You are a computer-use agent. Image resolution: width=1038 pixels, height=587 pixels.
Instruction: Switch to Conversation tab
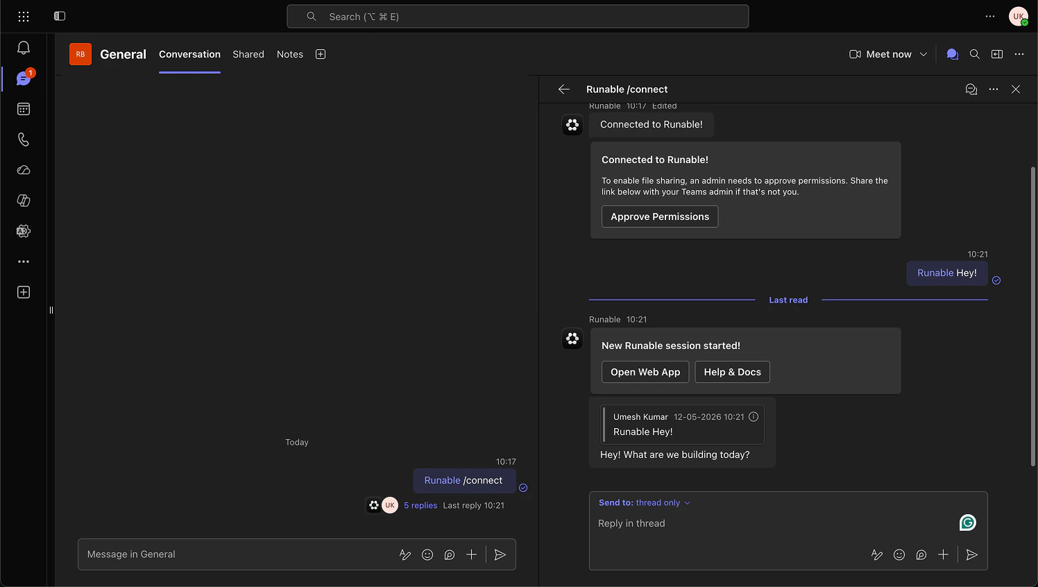pyautogui.click(x=189, y=54)
